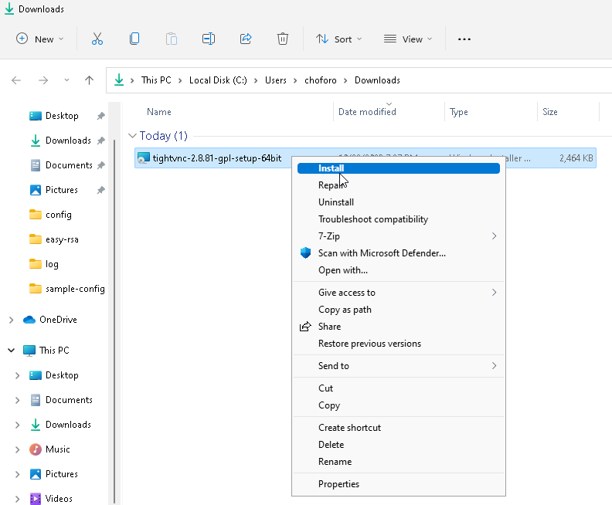Viewport: 612px width, 505px height.
Task: Open recent locations dropdown arrow
Action: (66, 80)
